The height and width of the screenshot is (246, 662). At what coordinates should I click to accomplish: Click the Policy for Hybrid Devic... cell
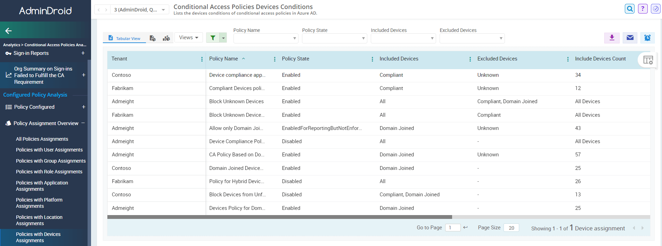[x=237, y=181]
